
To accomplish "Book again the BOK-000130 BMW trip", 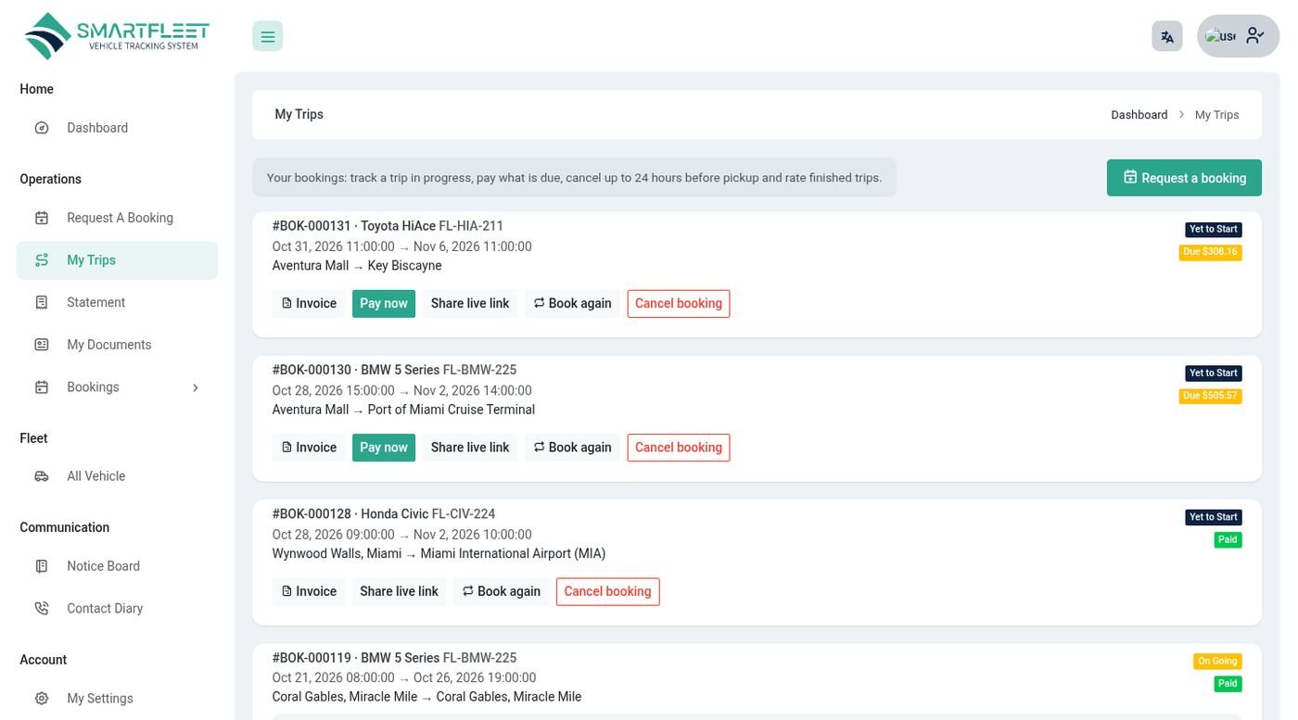I will coord(572,448).
